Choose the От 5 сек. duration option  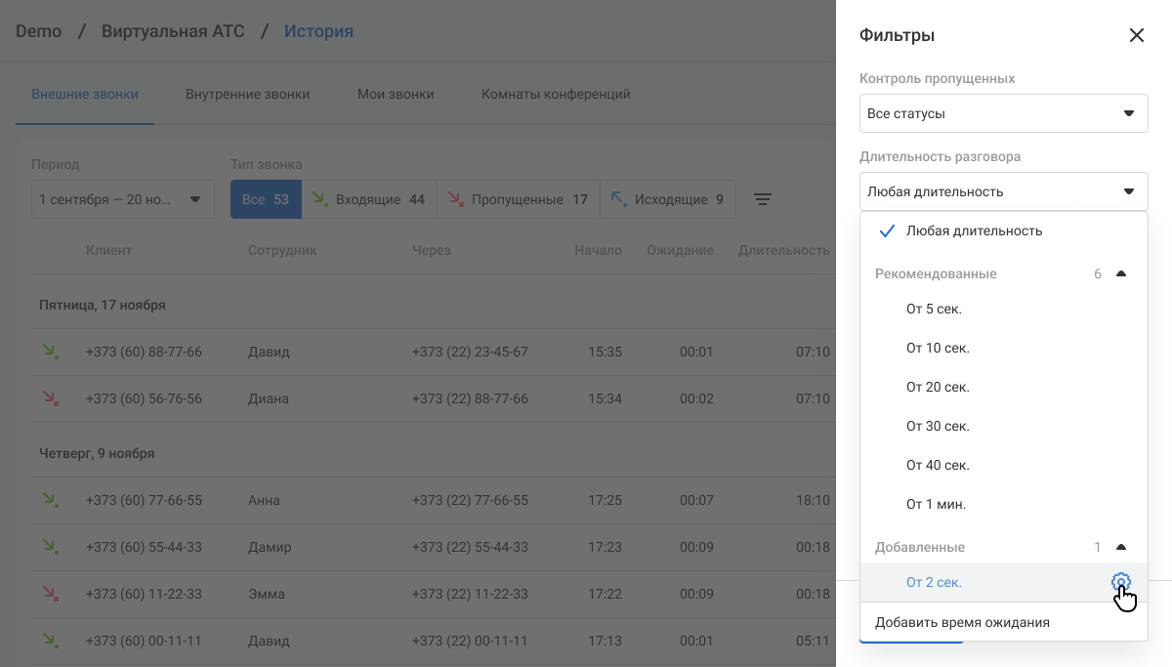coord(934,309)
